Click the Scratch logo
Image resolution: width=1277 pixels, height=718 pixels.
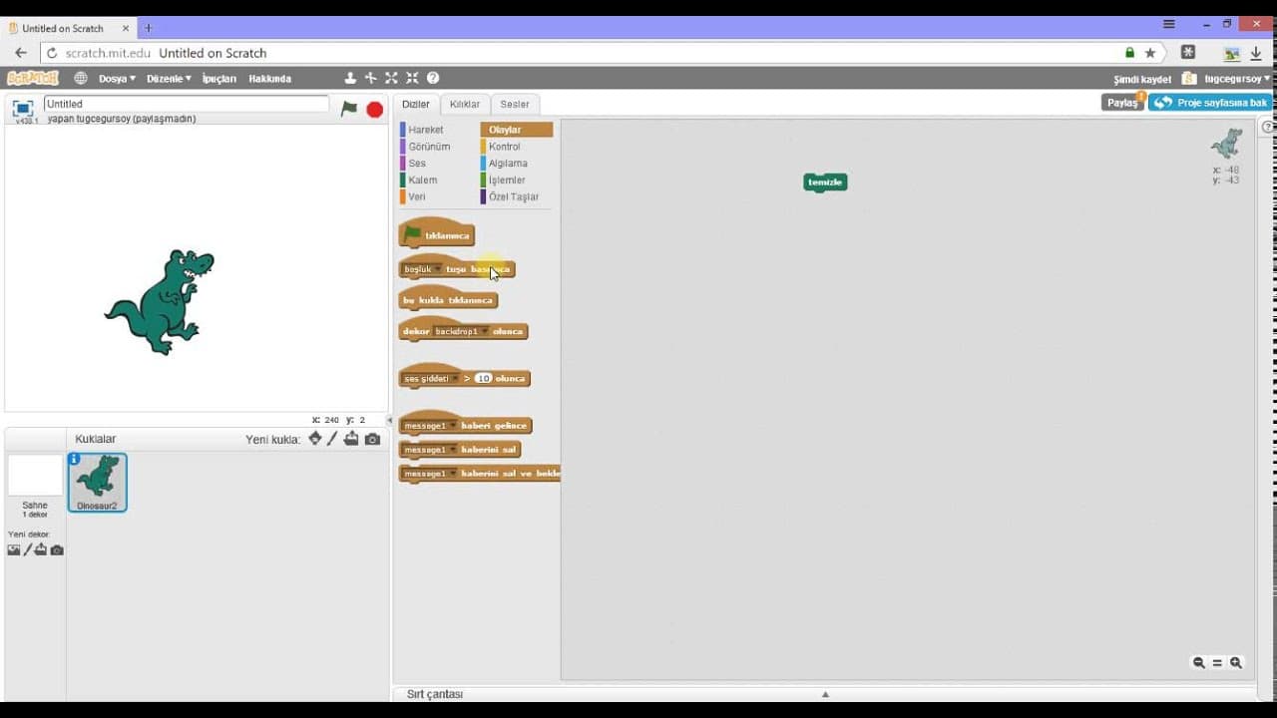click(x=33, y=78)
